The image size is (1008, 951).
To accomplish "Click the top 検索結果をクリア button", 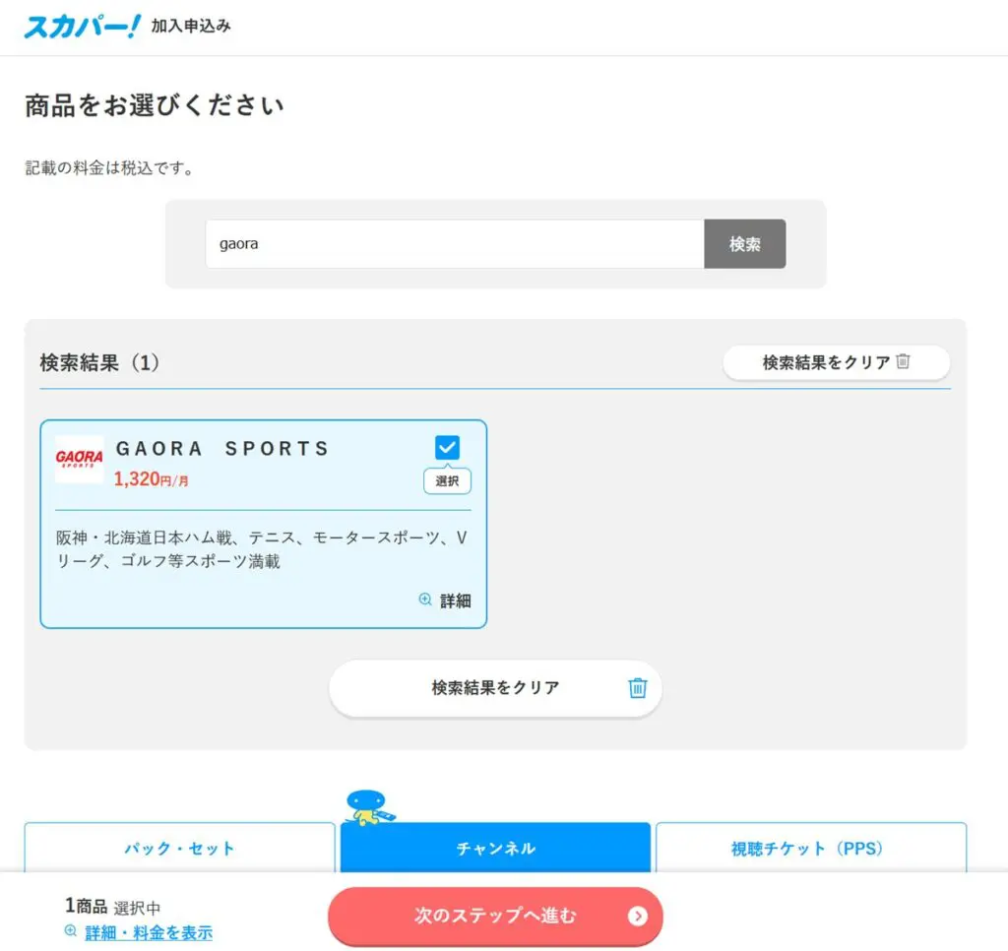I will coord(837,362).
